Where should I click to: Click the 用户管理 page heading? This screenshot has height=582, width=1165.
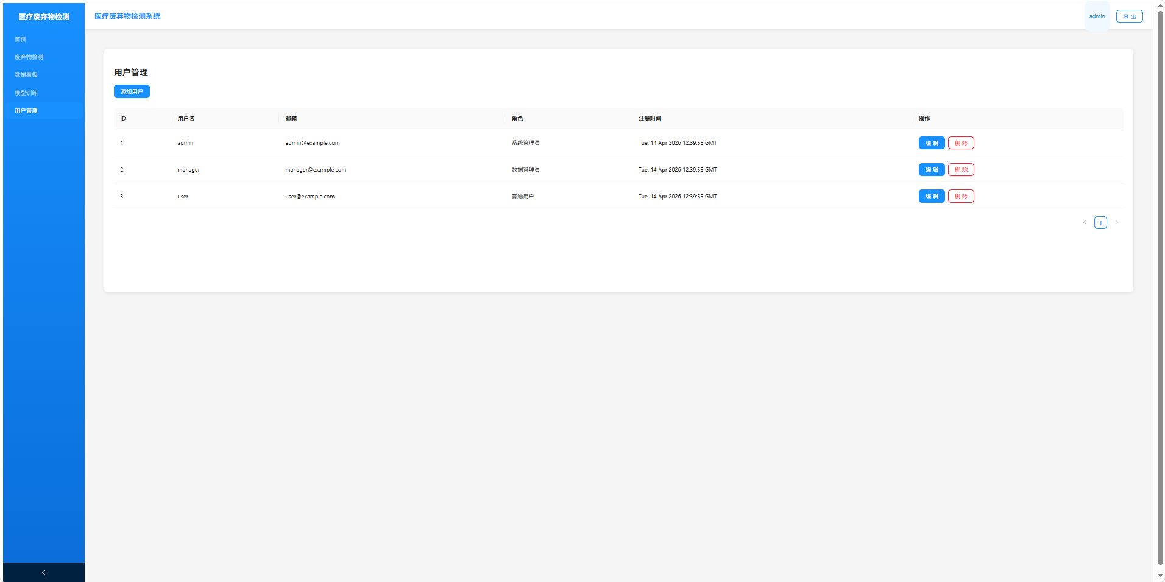pos(131,72)
